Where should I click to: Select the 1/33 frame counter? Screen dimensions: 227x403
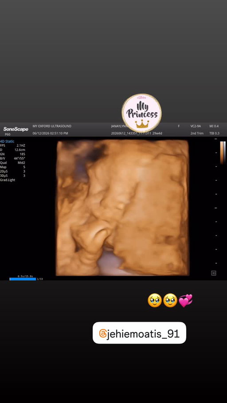(40, 279)
